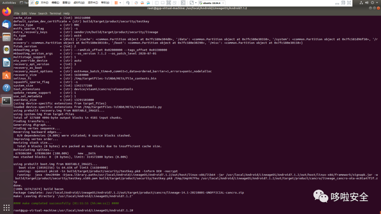Enter full screen mode icon in VMware toolbar
381x214 pixels.
point(169,3)
